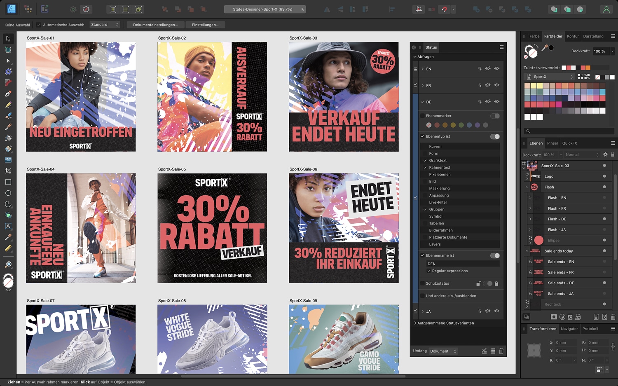The width and height of the screenshot is (618, 386).
Task: Click the Dokumenteinstellungen button
Action: [155, 25]
